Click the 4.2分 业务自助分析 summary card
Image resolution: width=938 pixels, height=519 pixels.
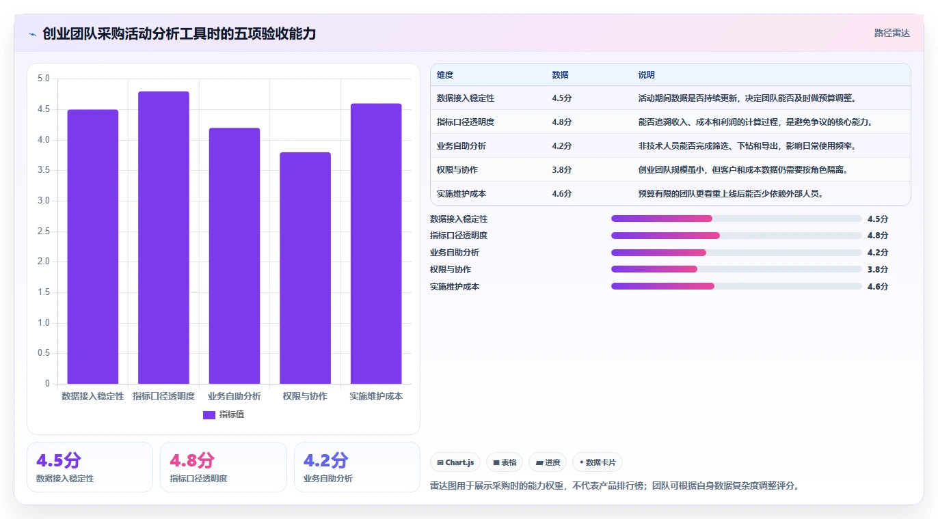357,467
